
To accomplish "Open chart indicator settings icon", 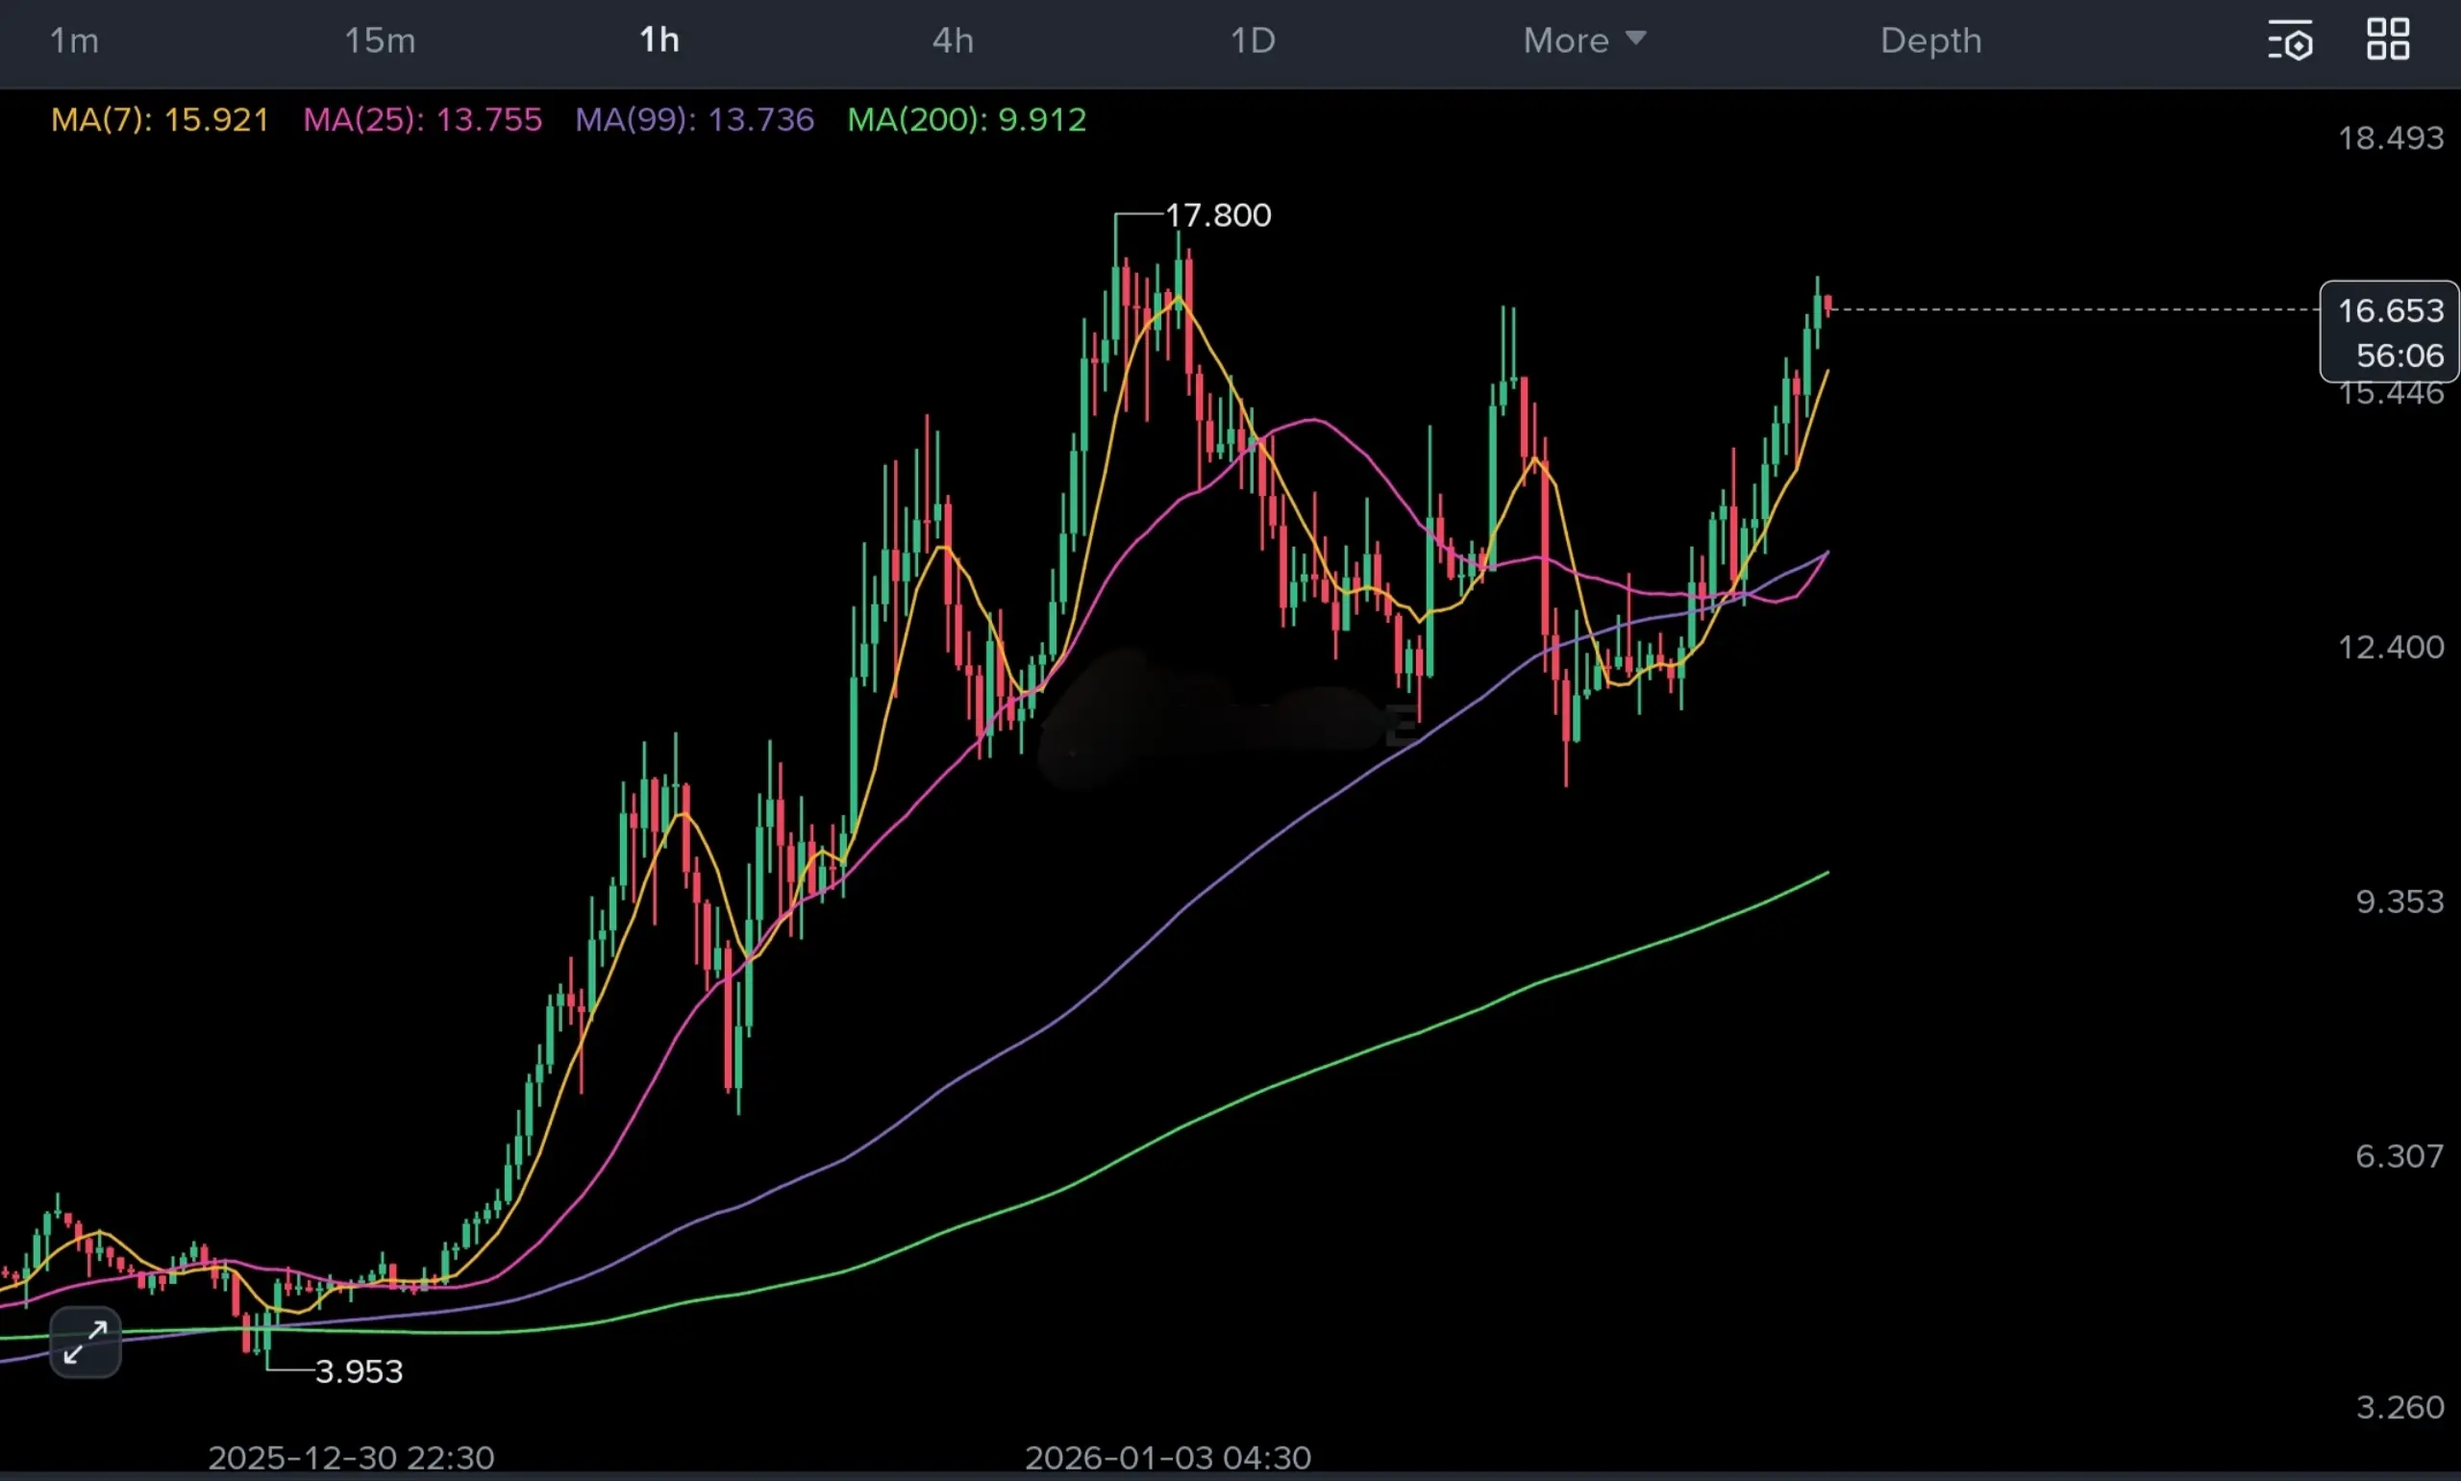I will click(x=2289, y=41).
